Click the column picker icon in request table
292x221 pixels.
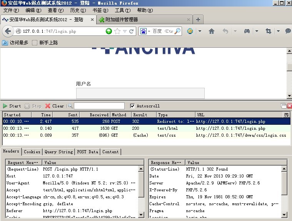tap(286, 115)
